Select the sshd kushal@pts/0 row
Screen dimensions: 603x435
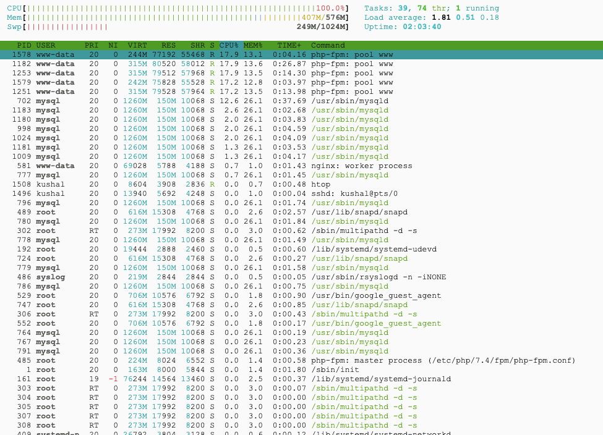coord(302,193)
